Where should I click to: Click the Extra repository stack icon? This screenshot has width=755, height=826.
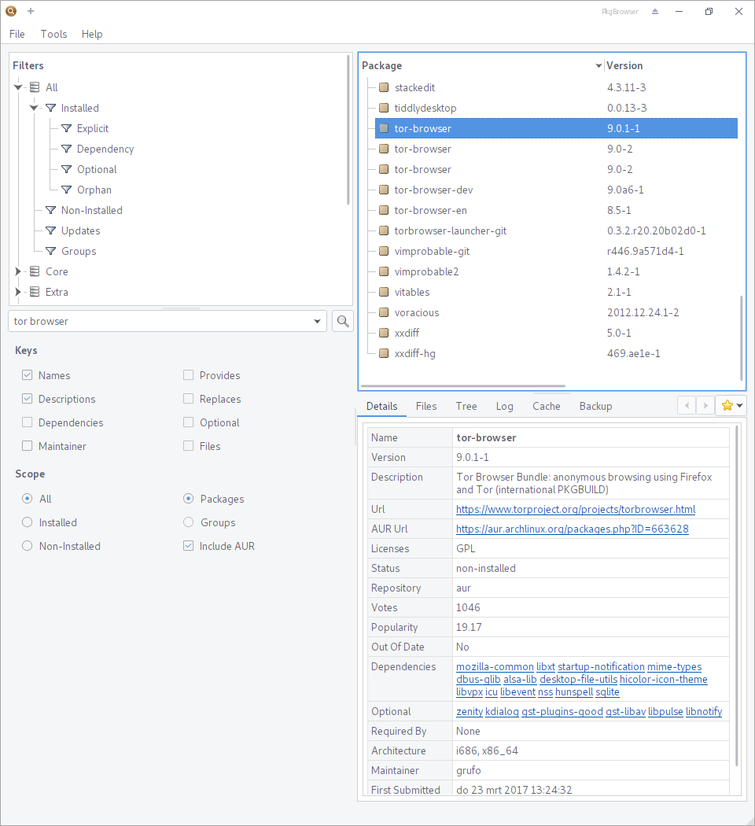pos(35,292)
